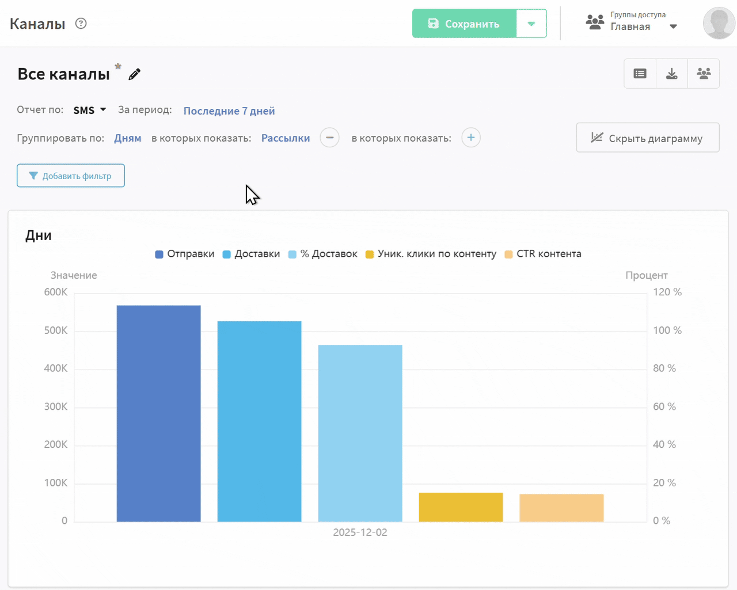Viewport: 737px width, 590px height.
Task: Toggle Доставки series in chart legend
Action: pyautogui.click(x=251, y=254)
